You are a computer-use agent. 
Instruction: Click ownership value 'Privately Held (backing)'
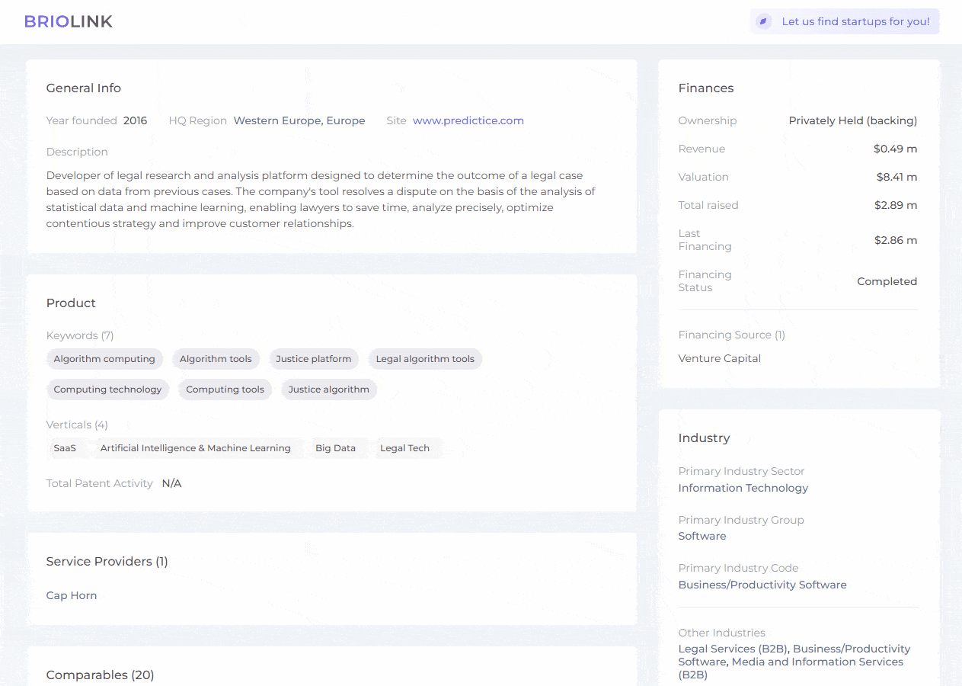pos(853,120)
